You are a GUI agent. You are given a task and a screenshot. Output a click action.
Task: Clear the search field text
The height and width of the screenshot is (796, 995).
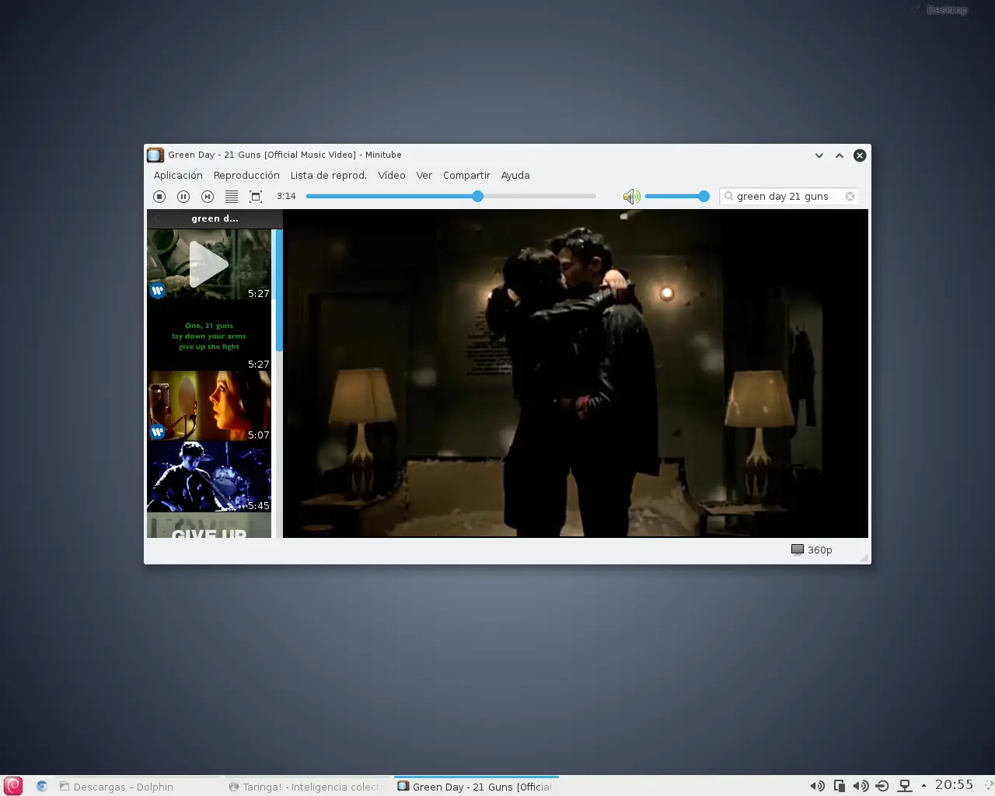coord(850,197)
